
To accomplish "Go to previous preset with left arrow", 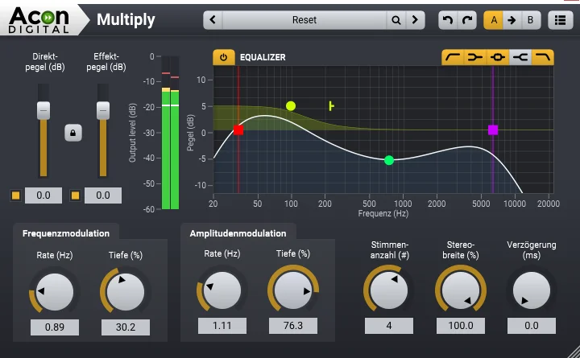I will 213,20.
